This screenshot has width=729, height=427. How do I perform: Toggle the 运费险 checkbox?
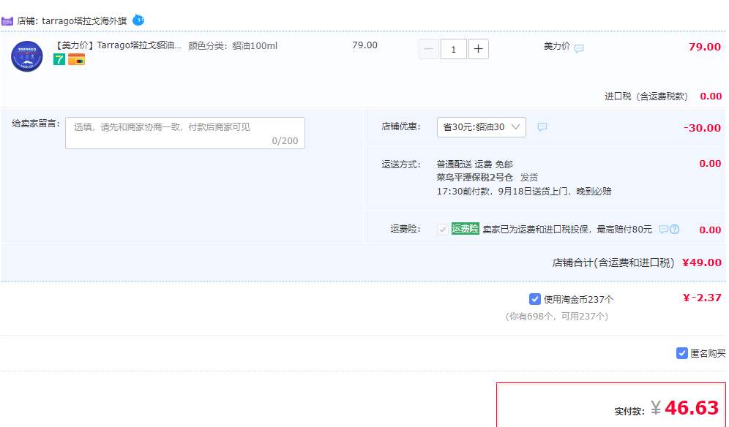[443, 229]
